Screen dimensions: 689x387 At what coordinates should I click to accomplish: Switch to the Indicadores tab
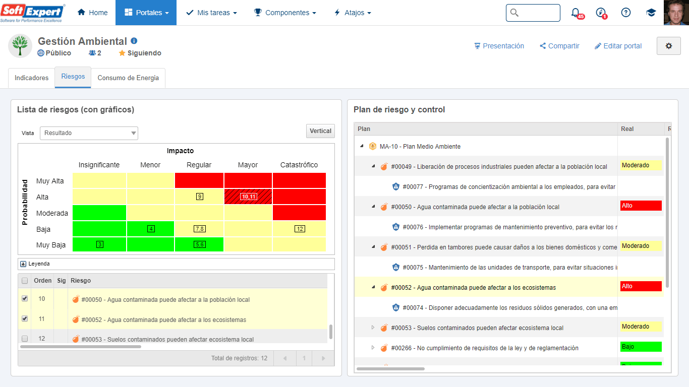point(32,78)
